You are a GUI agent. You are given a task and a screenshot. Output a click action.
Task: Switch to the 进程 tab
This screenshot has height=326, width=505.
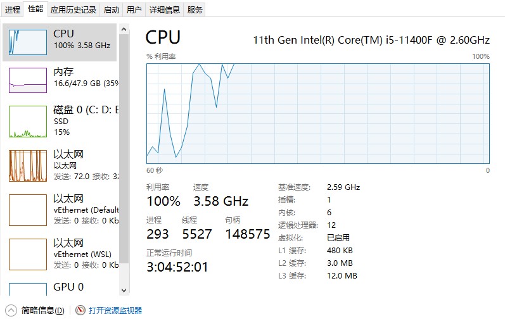tap(13, 9)
